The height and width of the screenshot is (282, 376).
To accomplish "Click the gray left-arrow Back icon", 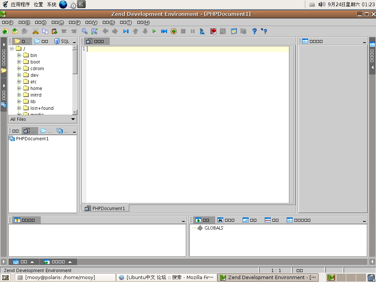I will pyautogui.click(x=105, y=31).
